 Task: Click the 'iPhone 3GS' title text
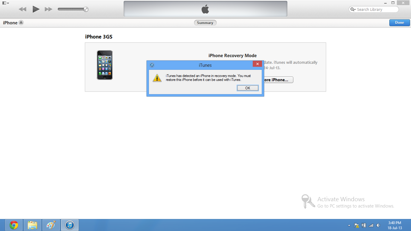(99, 37)
